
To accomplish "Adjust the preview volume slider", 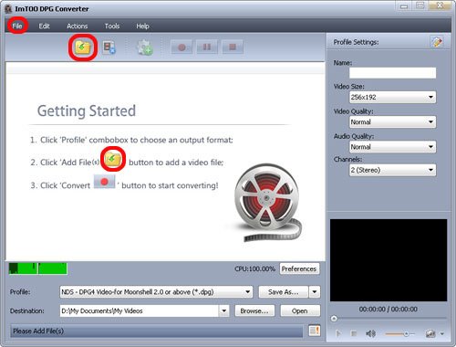I will point(399,334).
